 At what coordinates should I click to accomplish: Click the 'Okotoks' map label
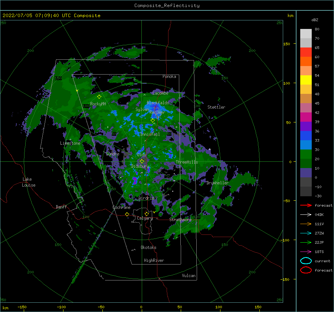pos(148,247)
